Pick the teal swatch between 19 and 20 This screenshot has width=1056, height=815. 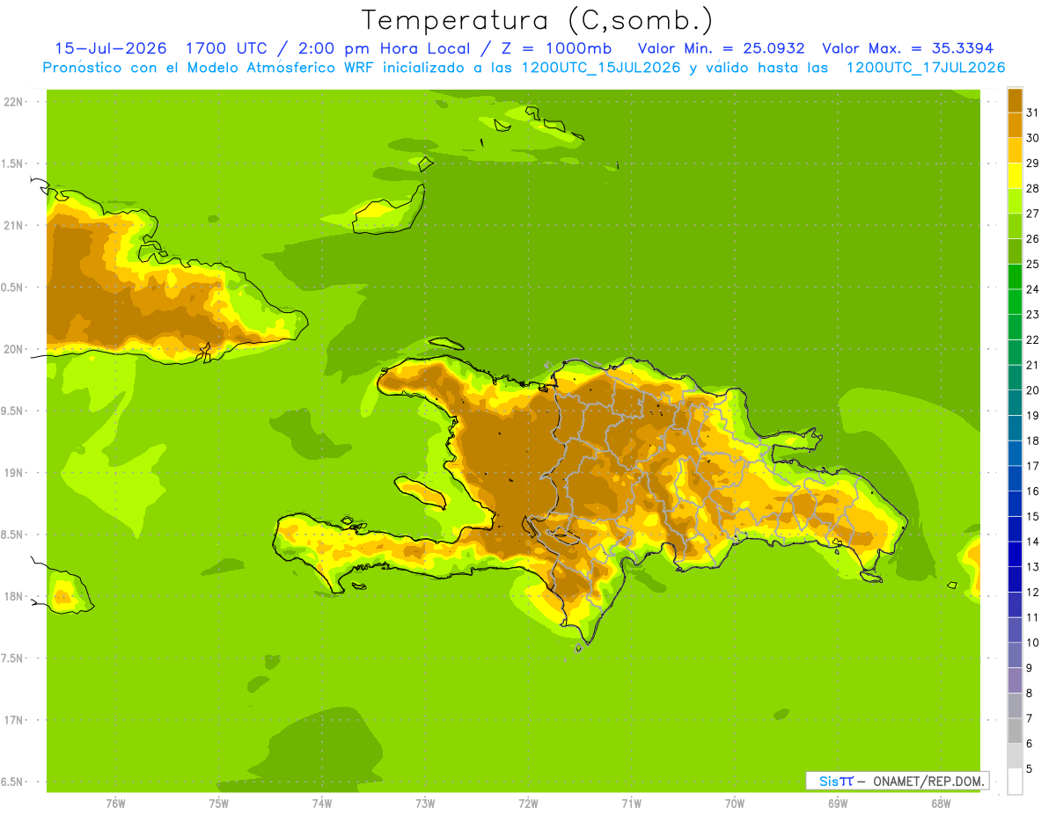pyautogui.click(x=1015, y=403)
